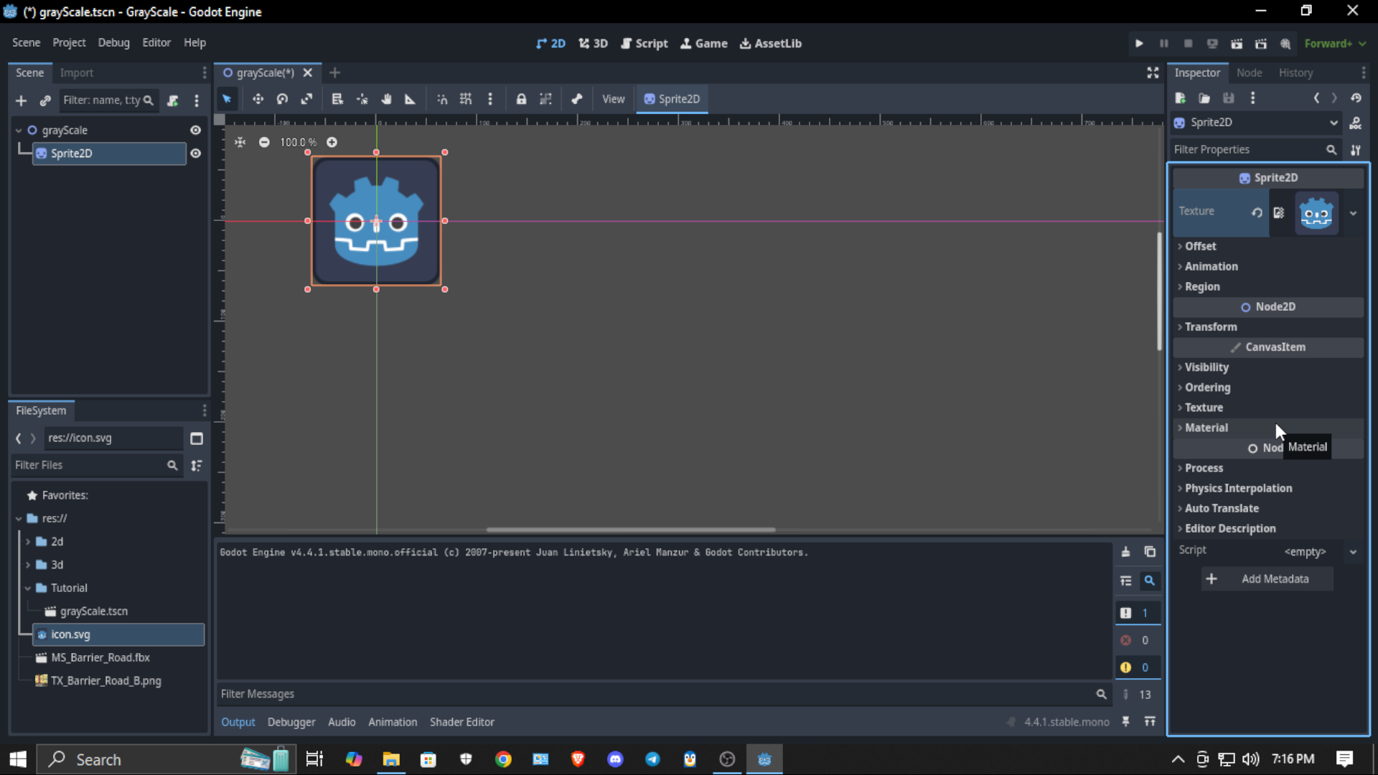
Task: Toggle visibility of Sprite2D node
Action: pyautogui.click(x=195, y=154)
